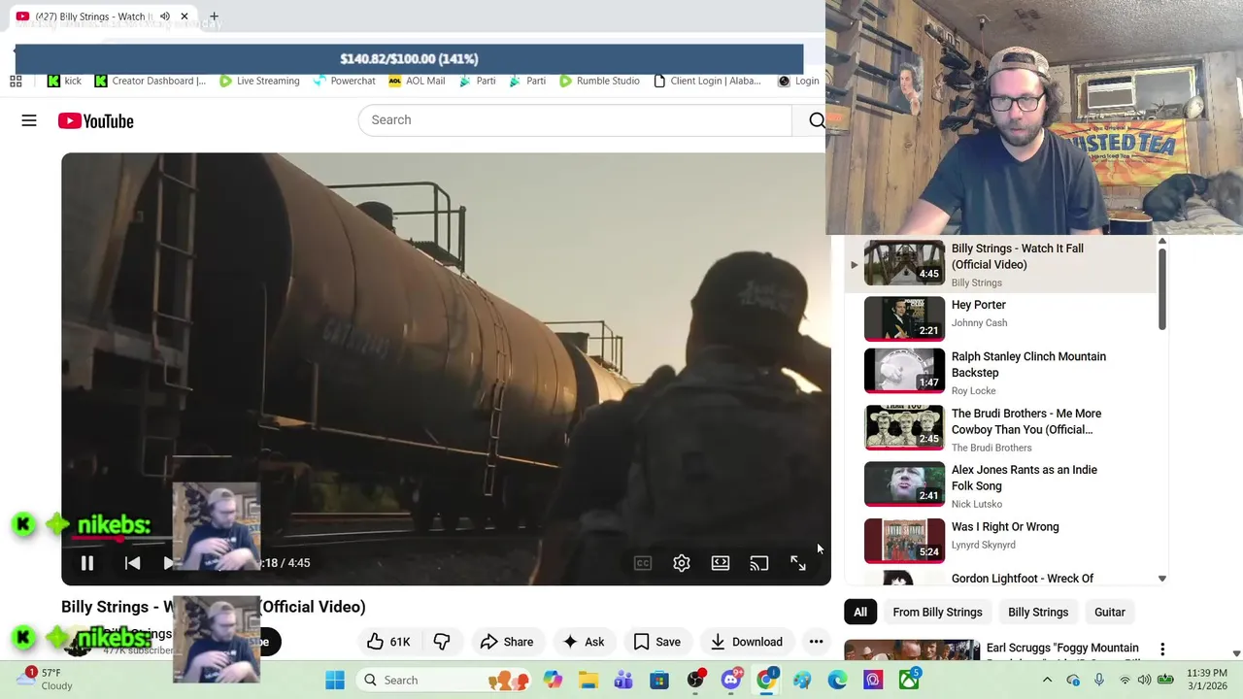
Task: Open Wi-Fi network flyout
Action: coord(1125,680)
